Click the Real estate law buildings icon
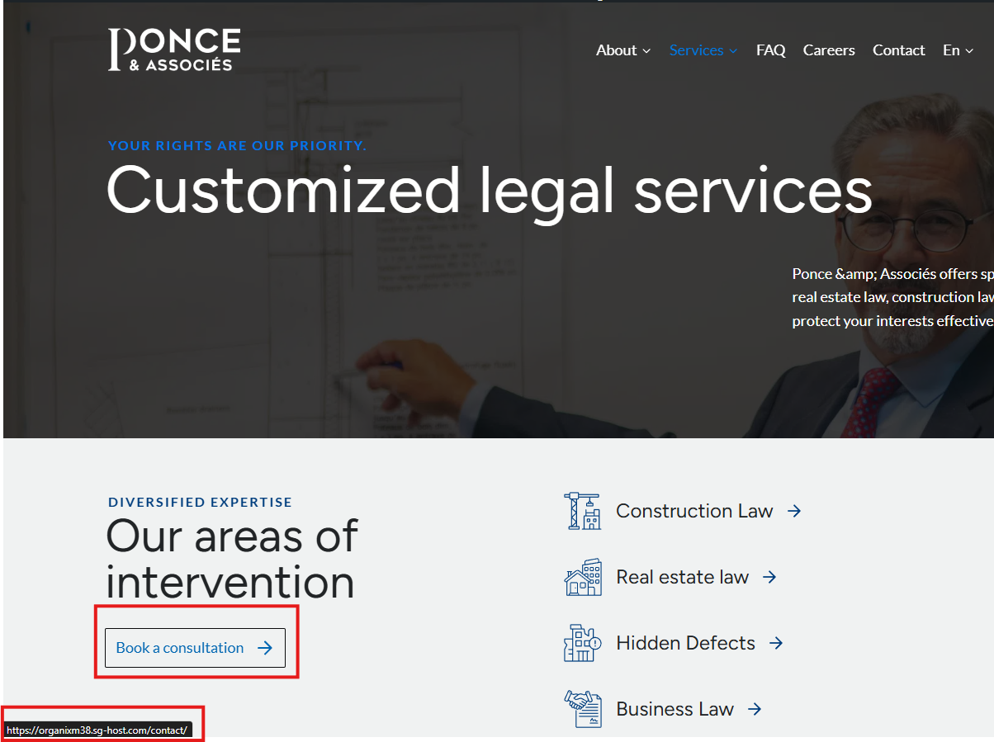Viewport: 994px width, 742px height. tap(583, 577)
